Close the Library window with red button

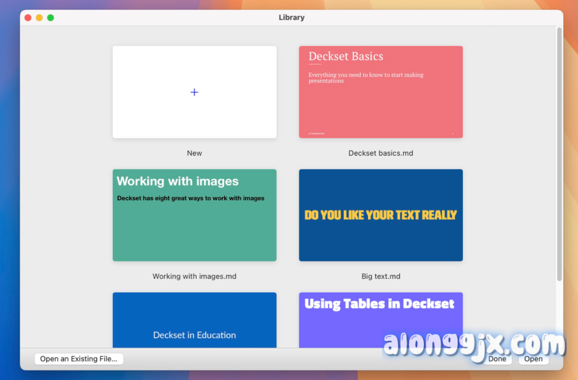28,18
